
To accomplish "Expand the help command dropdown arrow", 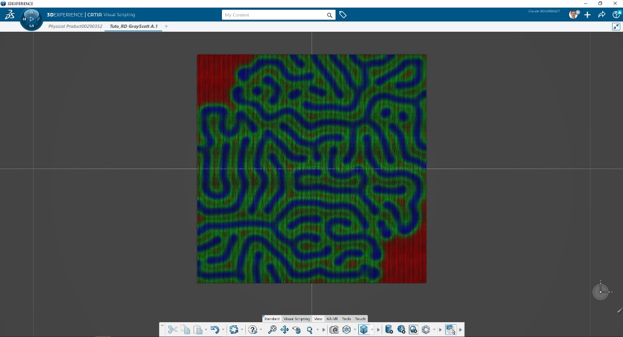I will tap(261, 330).
